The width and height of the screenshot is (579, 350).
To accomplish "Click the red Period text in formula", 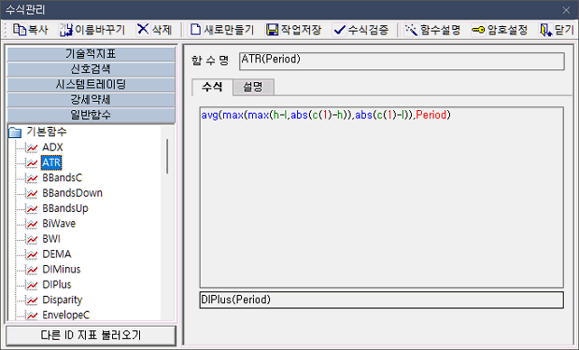I will coord(431,115).
